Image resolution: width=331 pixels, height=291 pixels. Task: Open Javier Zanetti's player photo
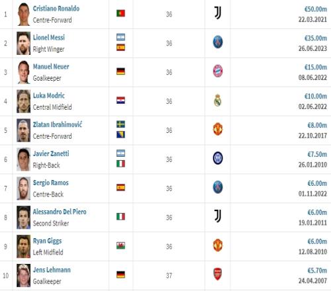point(23,159)
